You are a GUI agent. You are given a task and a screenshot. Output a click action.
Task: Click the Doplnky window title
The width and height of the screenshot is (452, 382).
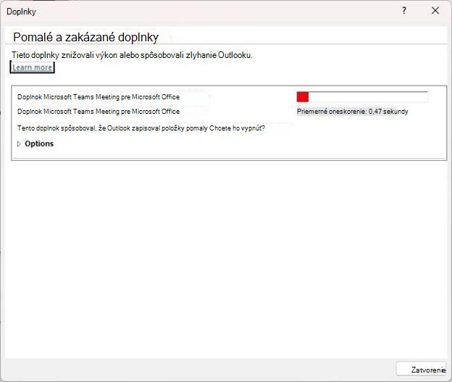(x=21, y=12)
